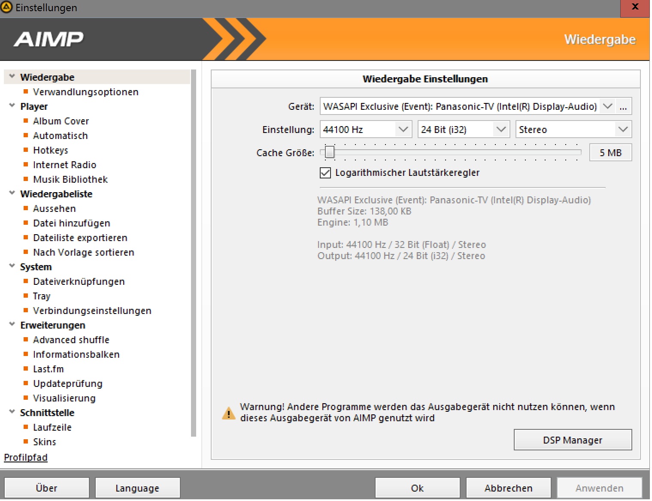Click the Engine: 1,10 MB text

pos(353,223)
